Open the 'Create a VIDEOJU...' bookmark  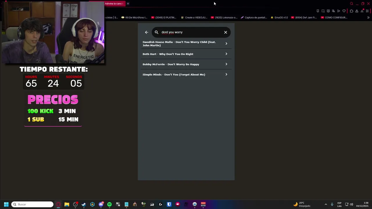point(194,17)
